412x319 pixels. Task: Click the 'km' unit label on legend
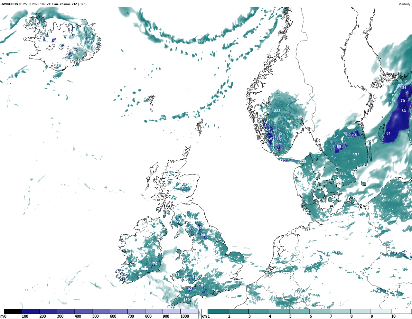click(204, 316)
